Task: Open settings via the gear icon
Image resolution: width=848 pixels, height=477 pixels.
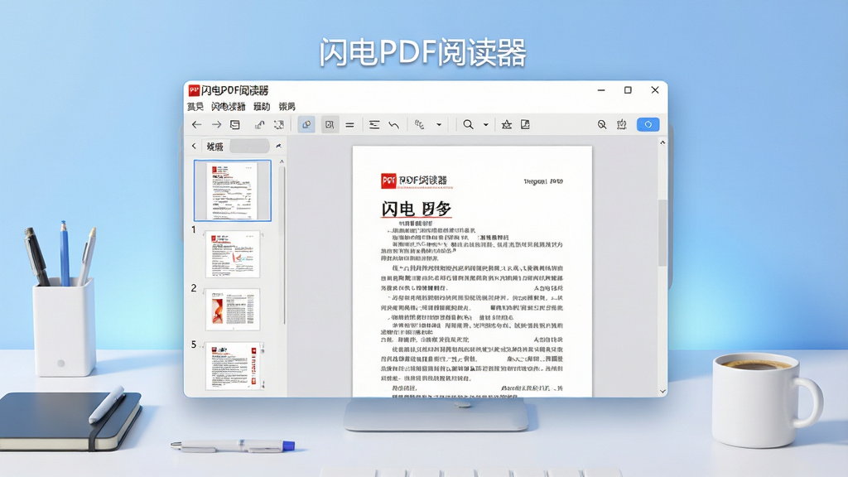Action: click(x=622, y=125)
